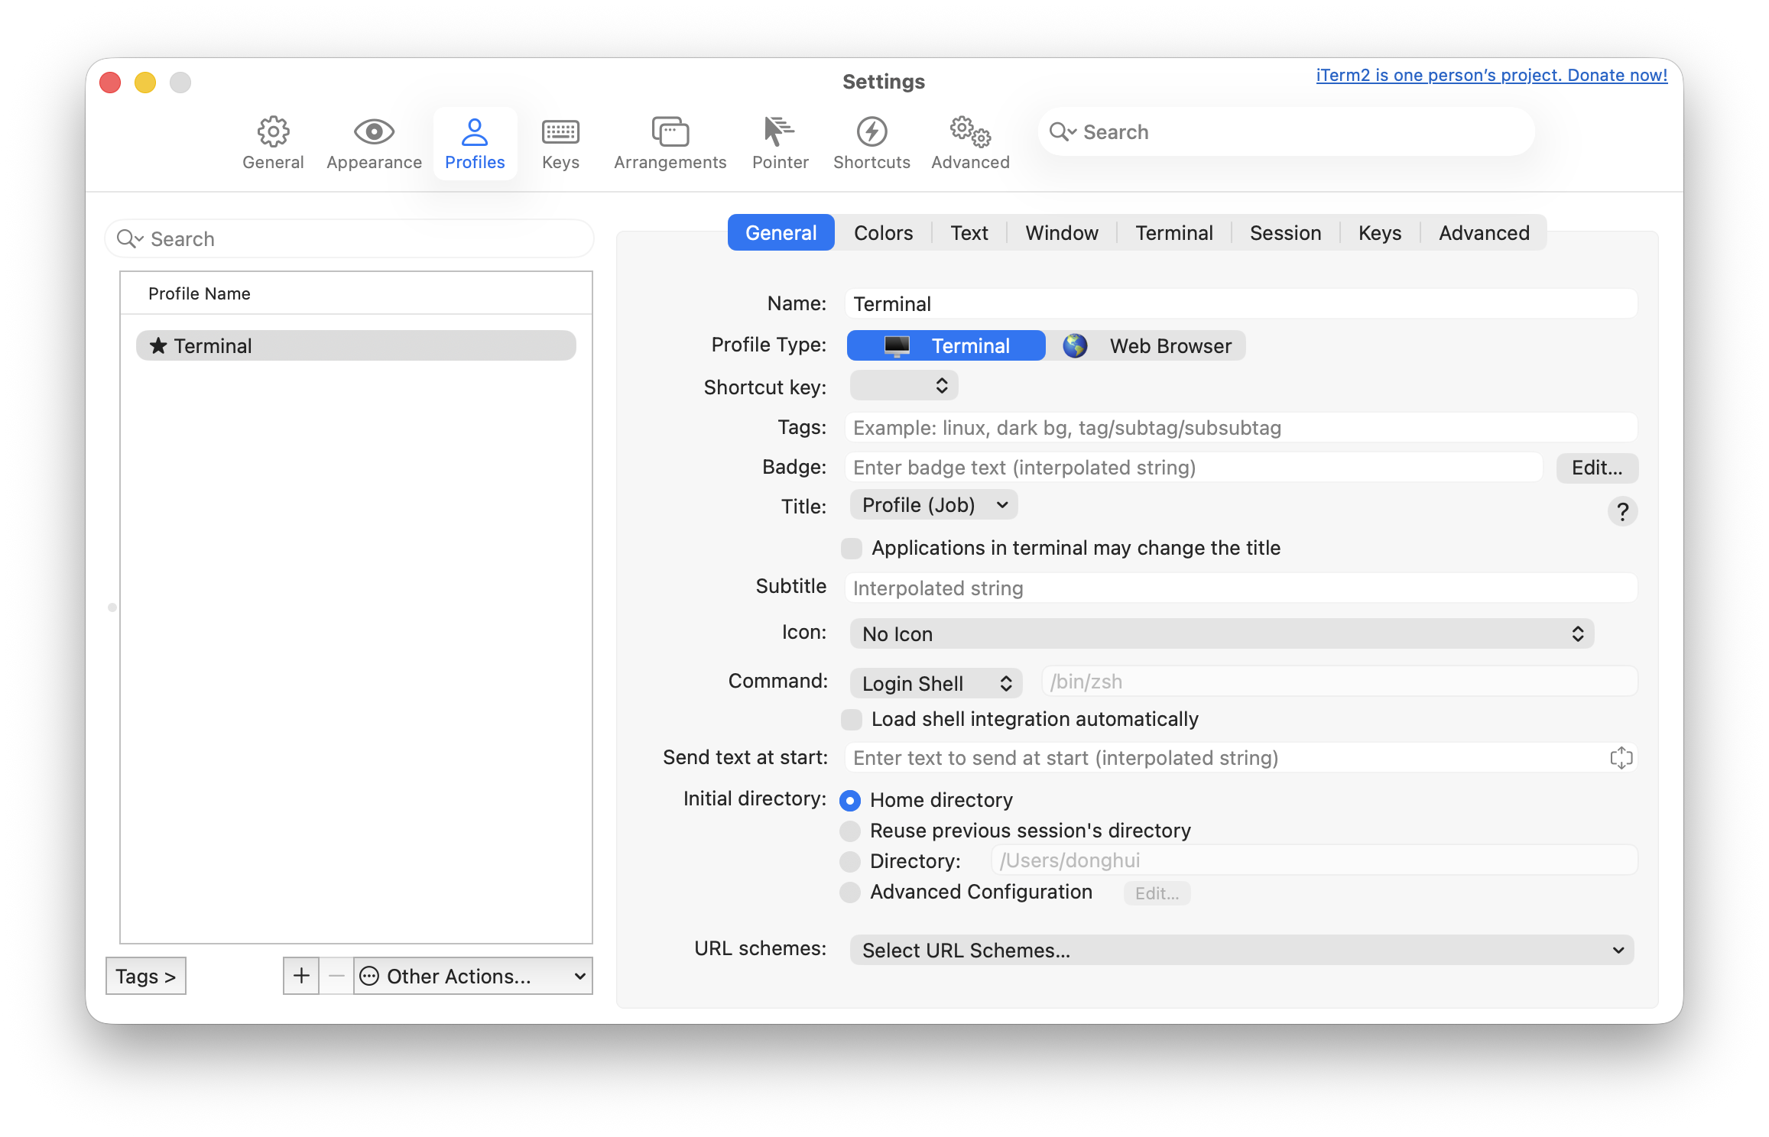Enable Applications in terminal may change title
The height and width of the screenshot is (1137, 1769).
[x=851, y=548]
